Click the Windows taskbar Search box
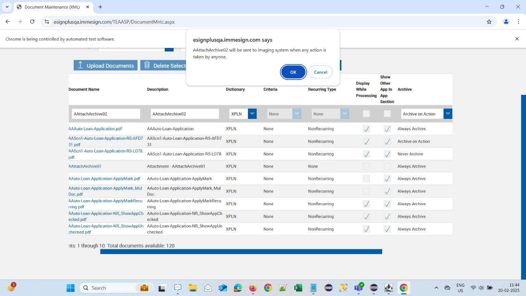The image size is (526, 296). (117, 288)
